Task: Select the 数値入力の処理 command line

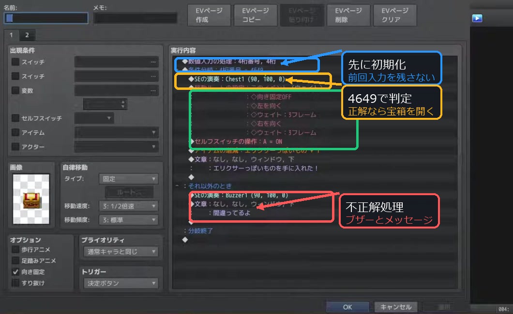Action: coord(229,61)
